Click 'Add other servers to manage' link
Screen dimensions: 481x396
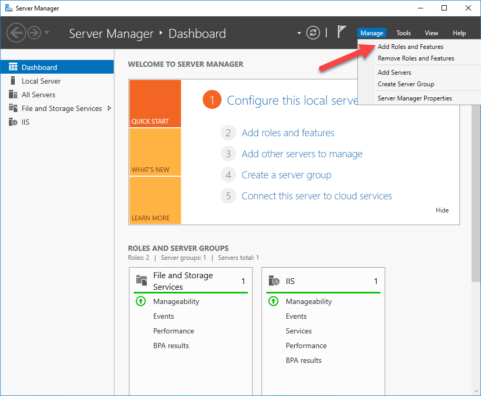tap(302, 154)
